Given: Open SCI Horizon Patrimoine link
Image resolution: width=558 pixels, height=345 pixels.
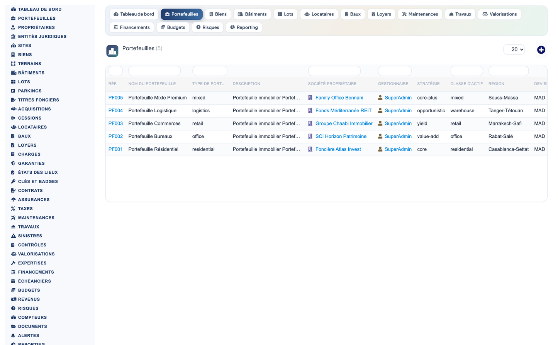Looking at the screenshot, I should point(341,136).
